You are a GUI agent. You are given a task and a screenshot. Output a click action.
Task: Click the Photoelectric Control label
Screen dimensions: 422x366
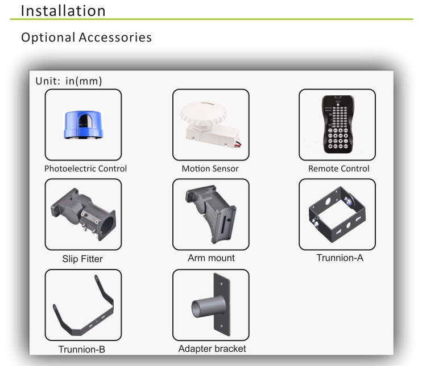point(85,169)
